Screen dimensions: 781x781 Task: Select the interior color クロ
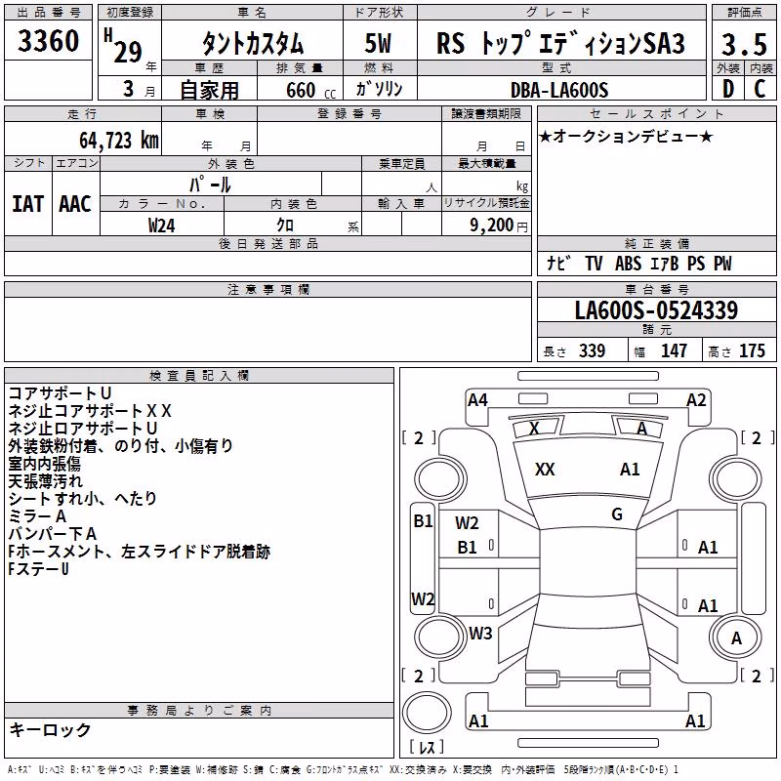[285, 226]
